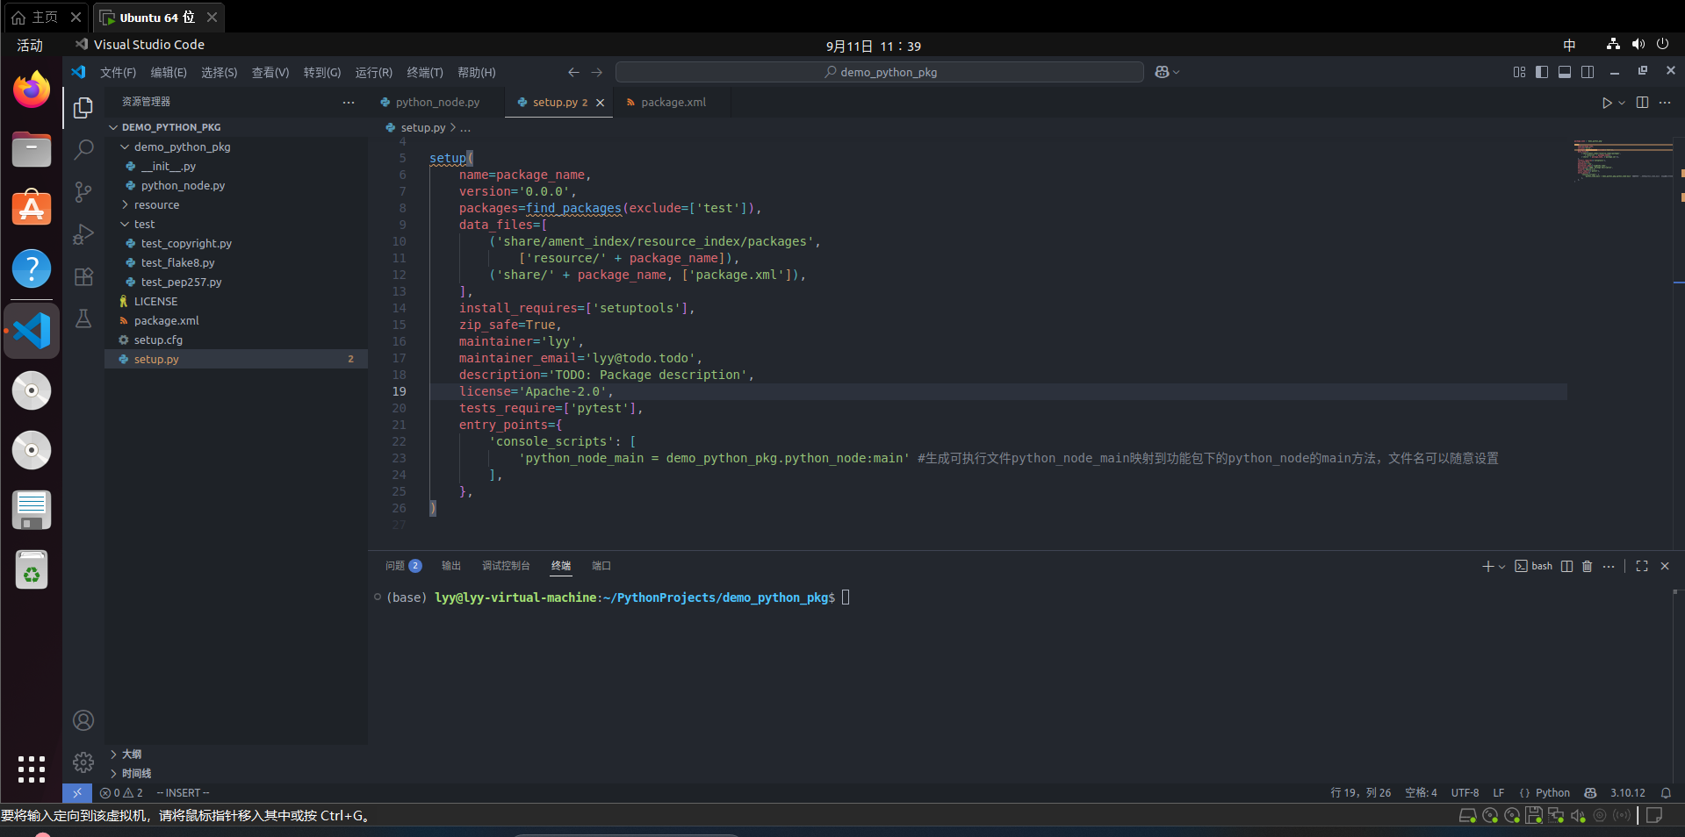Screen dimensions: 1685x837
Task: Collapse the test folder
Action: click(x=144, y=225)
